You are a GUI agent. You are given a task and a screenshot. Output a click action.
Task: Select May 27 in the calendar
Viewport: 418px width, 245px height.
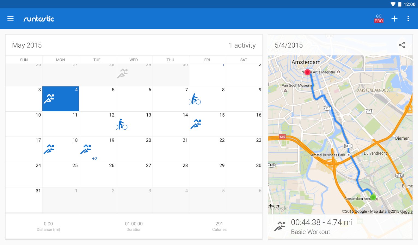pyautogui.click(x=134, y=174)
